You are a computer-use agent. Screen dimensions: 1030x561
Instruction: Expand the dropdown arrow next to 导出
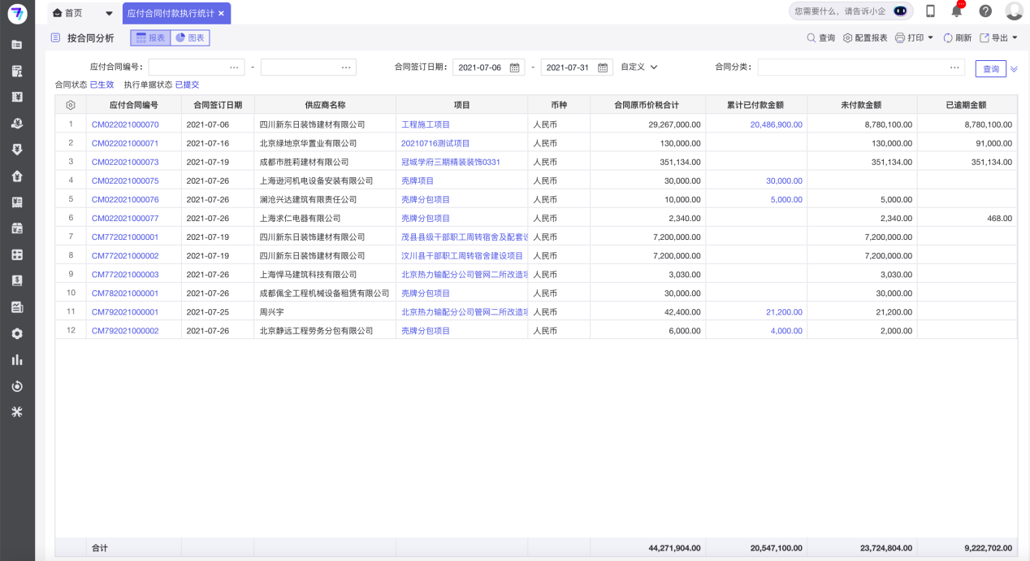tap(1013, 37)
